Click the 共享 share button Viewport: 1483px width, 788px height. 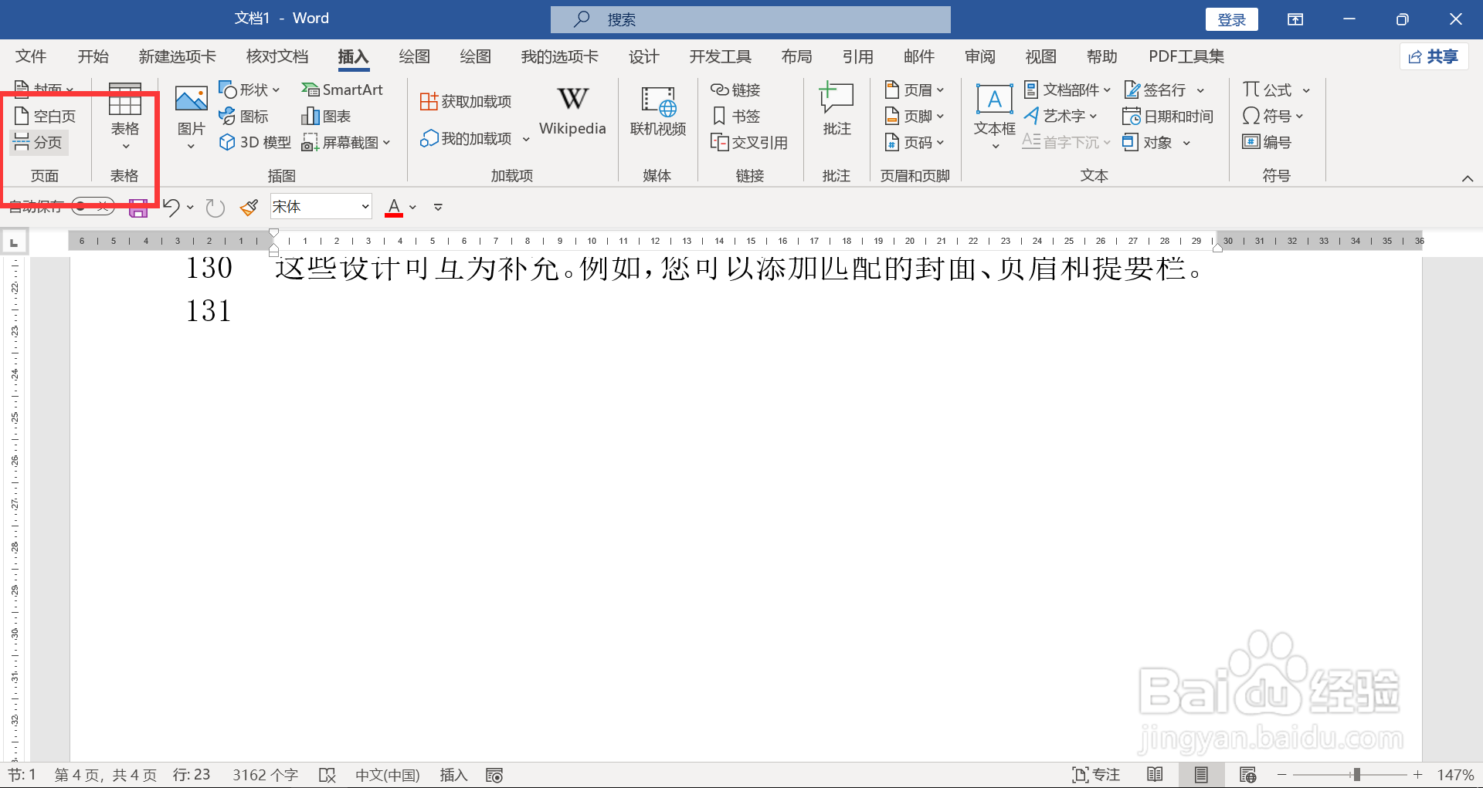(1434, 56)
